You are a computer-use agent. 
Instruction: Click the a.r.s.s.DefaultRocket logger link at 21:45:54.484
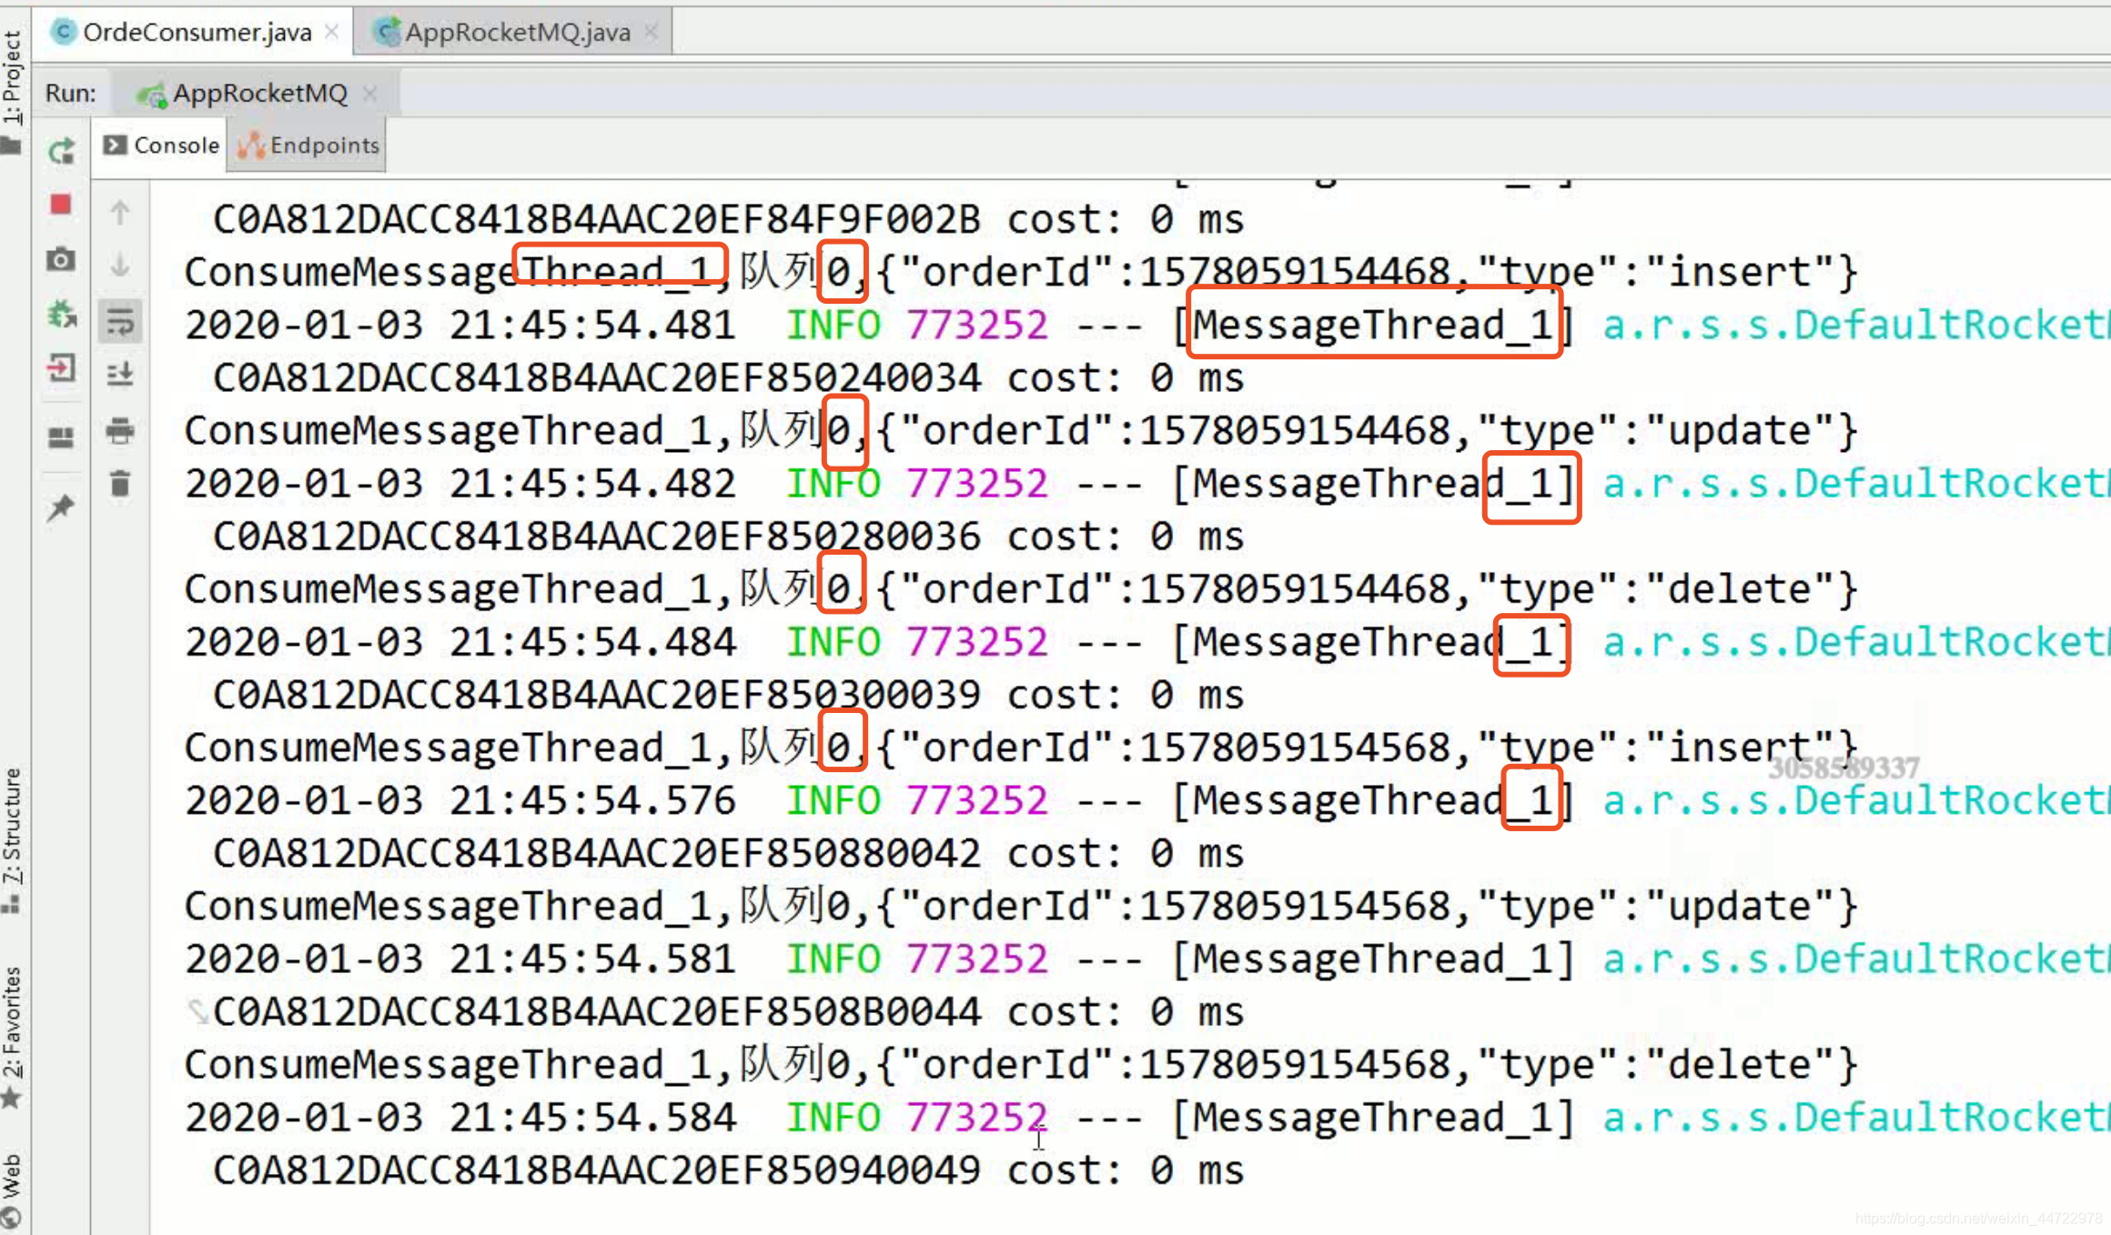point(1855,642)
